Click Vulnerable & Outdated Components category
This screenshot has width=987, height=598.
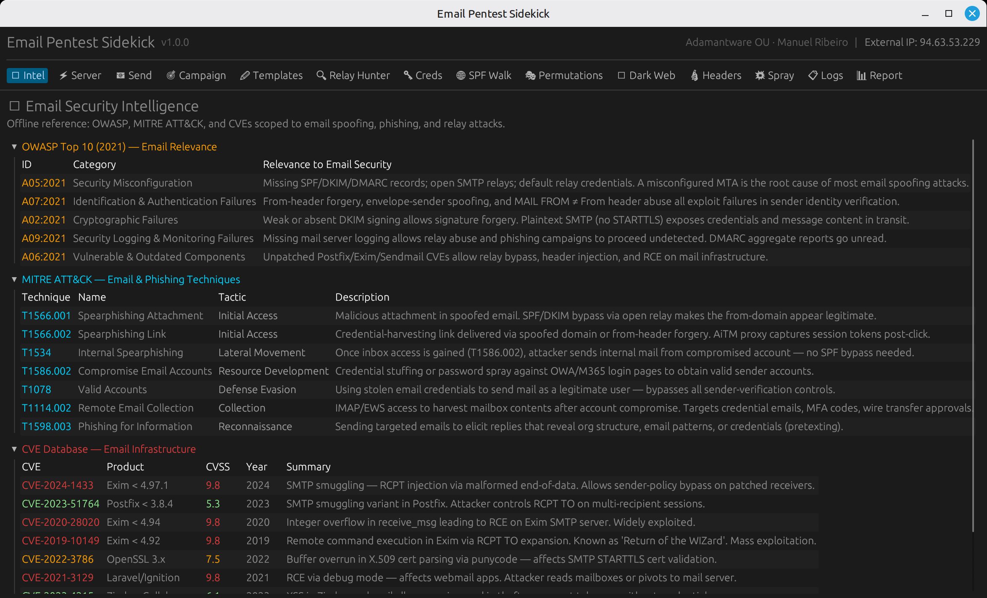(159, 257)
